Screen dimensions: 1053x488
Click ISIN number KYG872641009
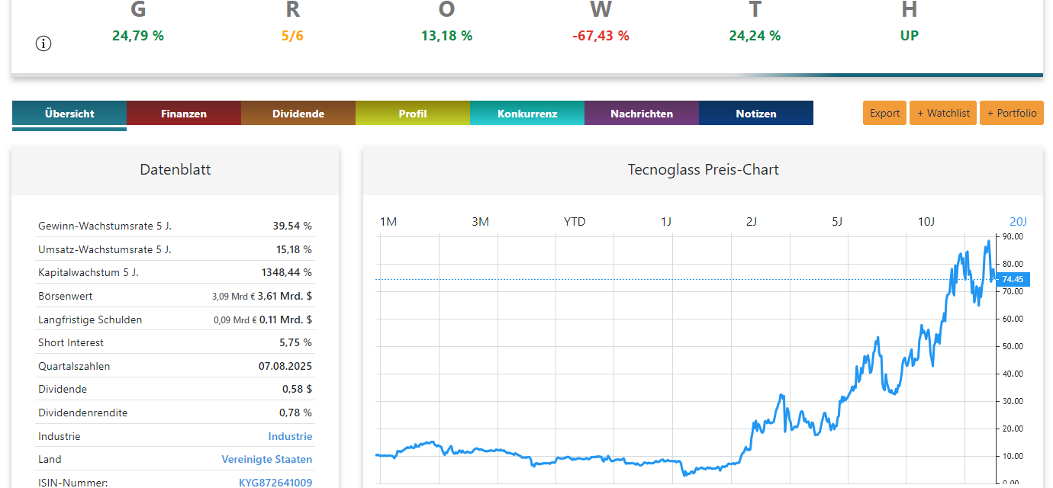[275, 483]
